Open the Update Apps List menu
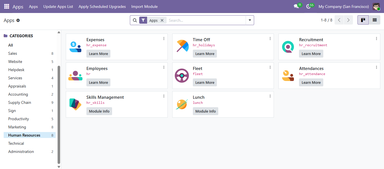Image resolution: width=384 pixels, height=169 pixels. [58, 6]
